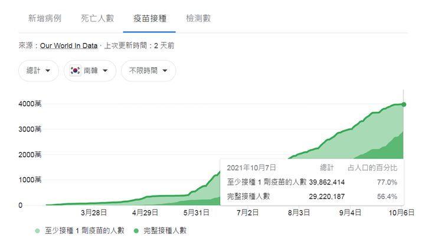Click the South Korea flag icon
Viewport: 425px width, 238px height.
pyautogui.click(x=75, y=71)
